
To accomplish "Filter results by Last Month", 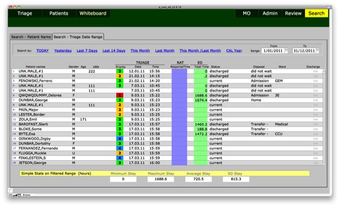I will 165,51.
